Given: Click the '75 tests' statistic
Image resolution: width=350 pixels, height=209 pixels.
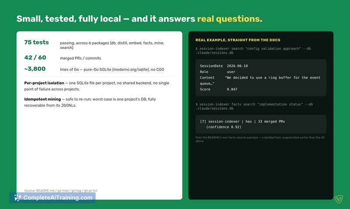Looking at the screenshot, I should pos(36,42).
